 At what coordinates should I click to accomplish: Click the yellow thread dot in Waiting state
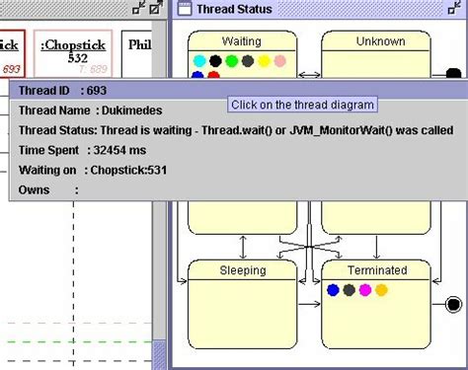(x=264, y=61)
